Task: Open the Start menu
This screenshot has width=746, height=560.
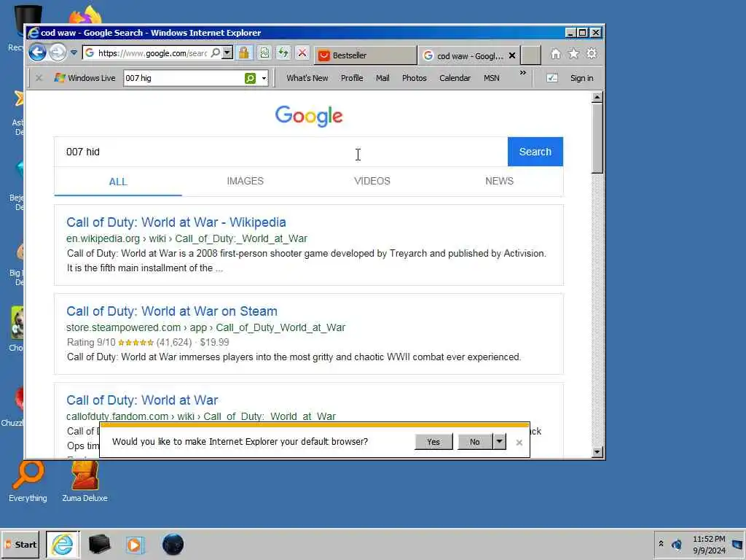Action: [20, 544]
